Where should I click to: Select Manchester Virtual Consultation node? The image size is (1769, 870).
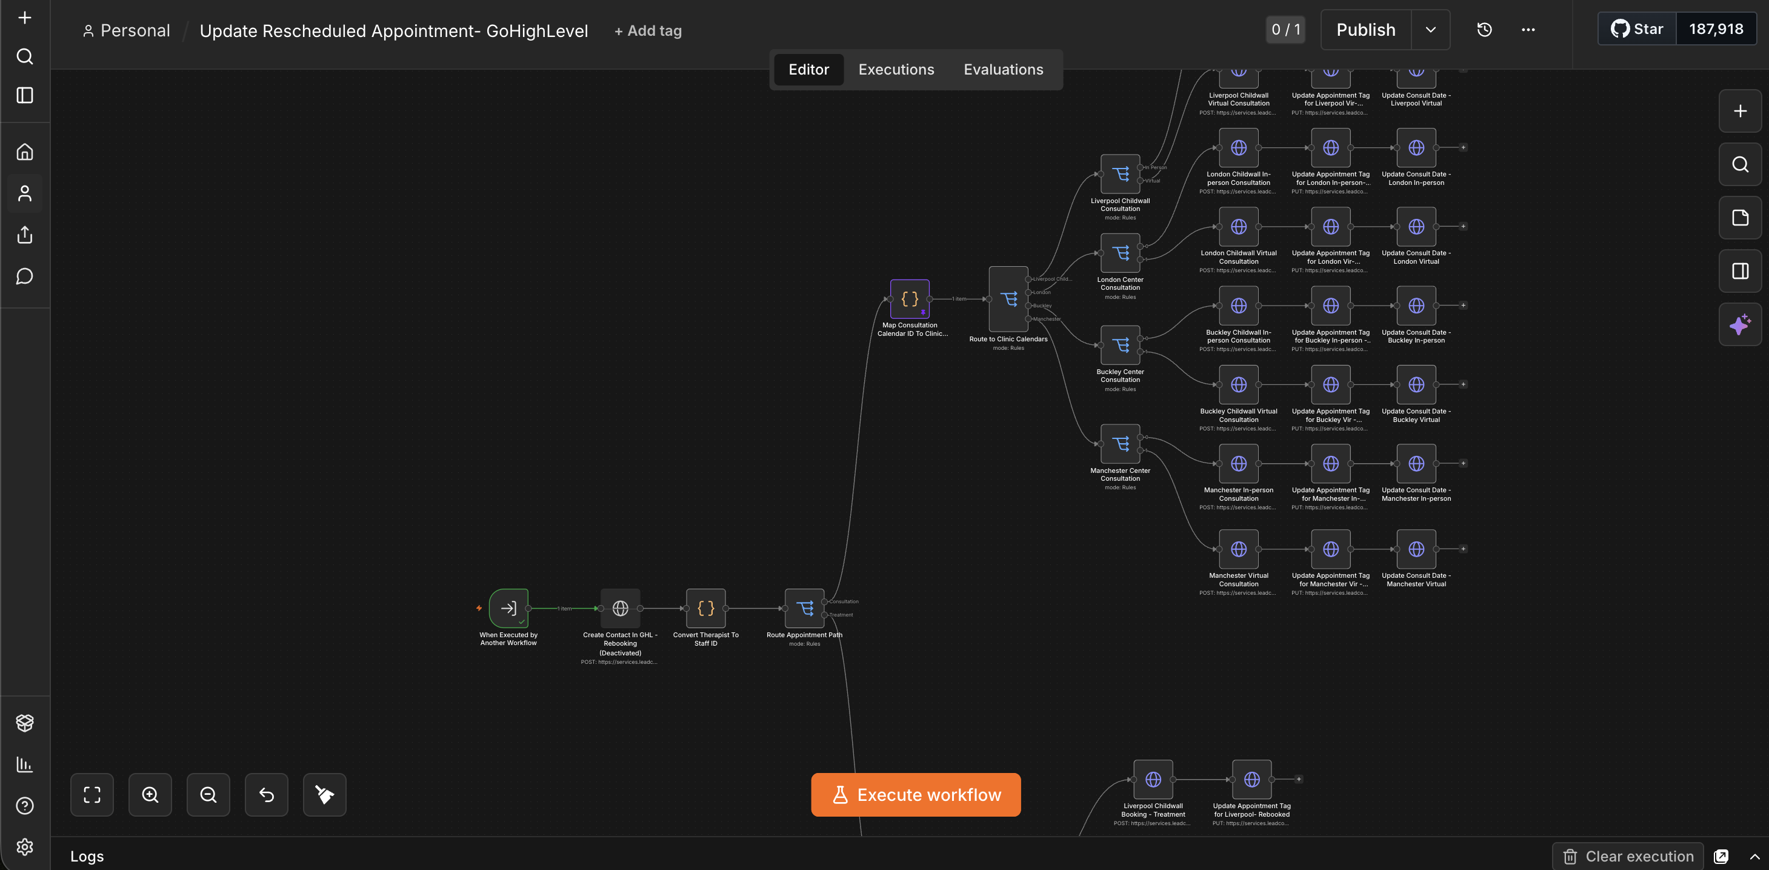(x=1239, y=549)
